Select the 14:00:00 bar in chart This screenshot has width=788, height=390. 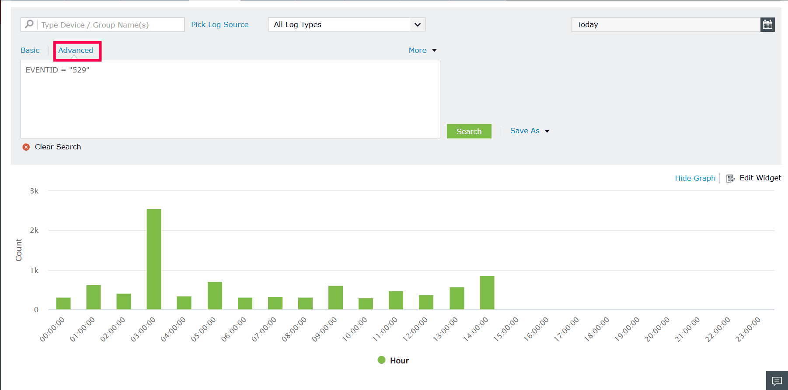(487, 293)
